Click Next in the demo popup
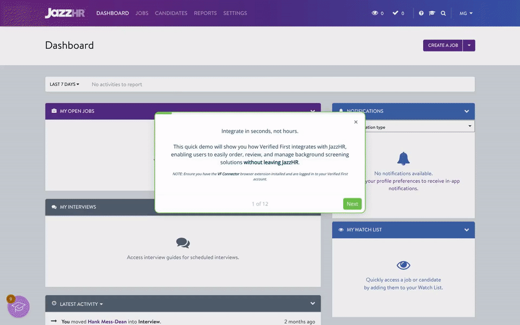The width and height of the screenshot is (520, 325). click(x=352, y=204)
